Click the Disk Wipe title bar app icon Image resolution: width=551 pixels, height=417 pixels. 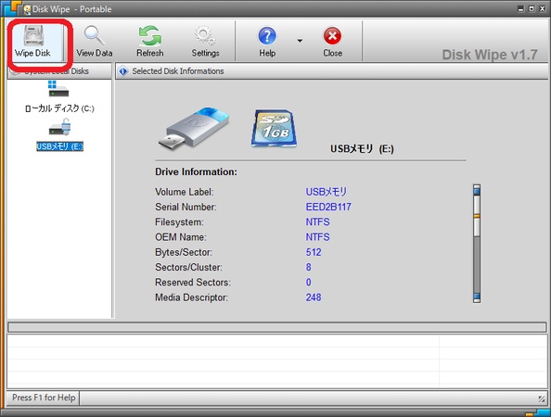pos(27,9)
